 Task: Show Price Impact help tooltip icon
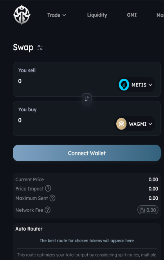[48, 188]
